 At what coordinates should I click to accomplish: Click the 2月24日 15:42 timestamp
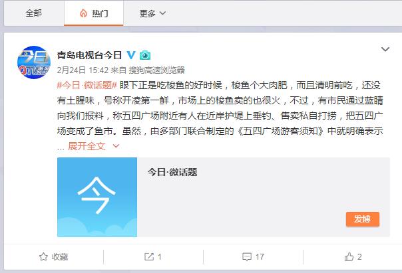tap(83, 70)
